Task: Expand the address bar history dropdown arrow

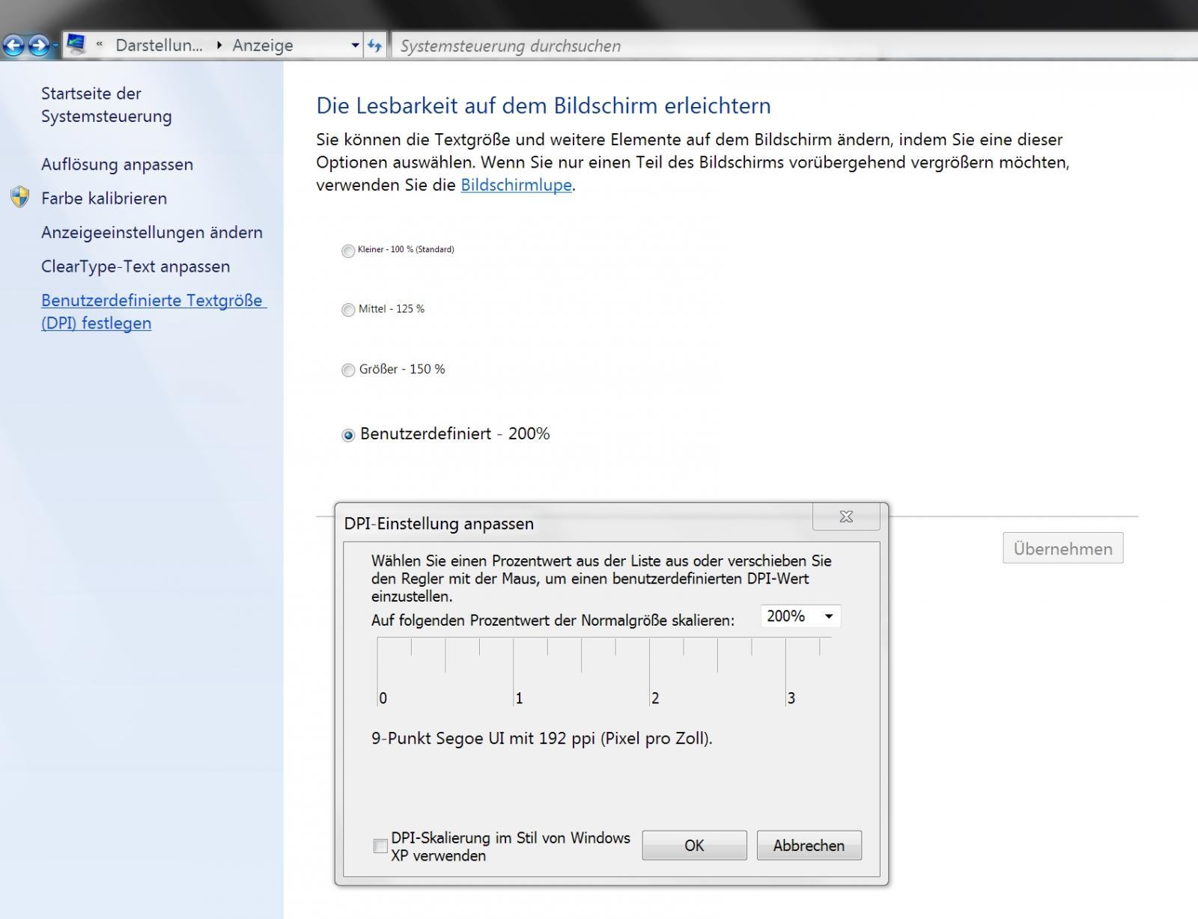Action: point(355,46)
